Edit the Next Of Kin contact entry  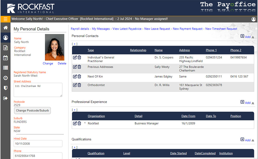point(75,76)
